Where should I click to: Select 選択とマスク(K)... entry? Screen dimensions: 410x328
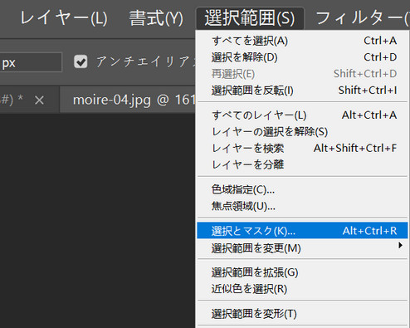(302, 231)
